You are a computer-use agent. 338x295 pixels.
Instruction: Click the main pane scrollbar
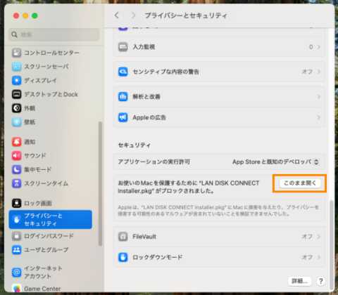331,244
